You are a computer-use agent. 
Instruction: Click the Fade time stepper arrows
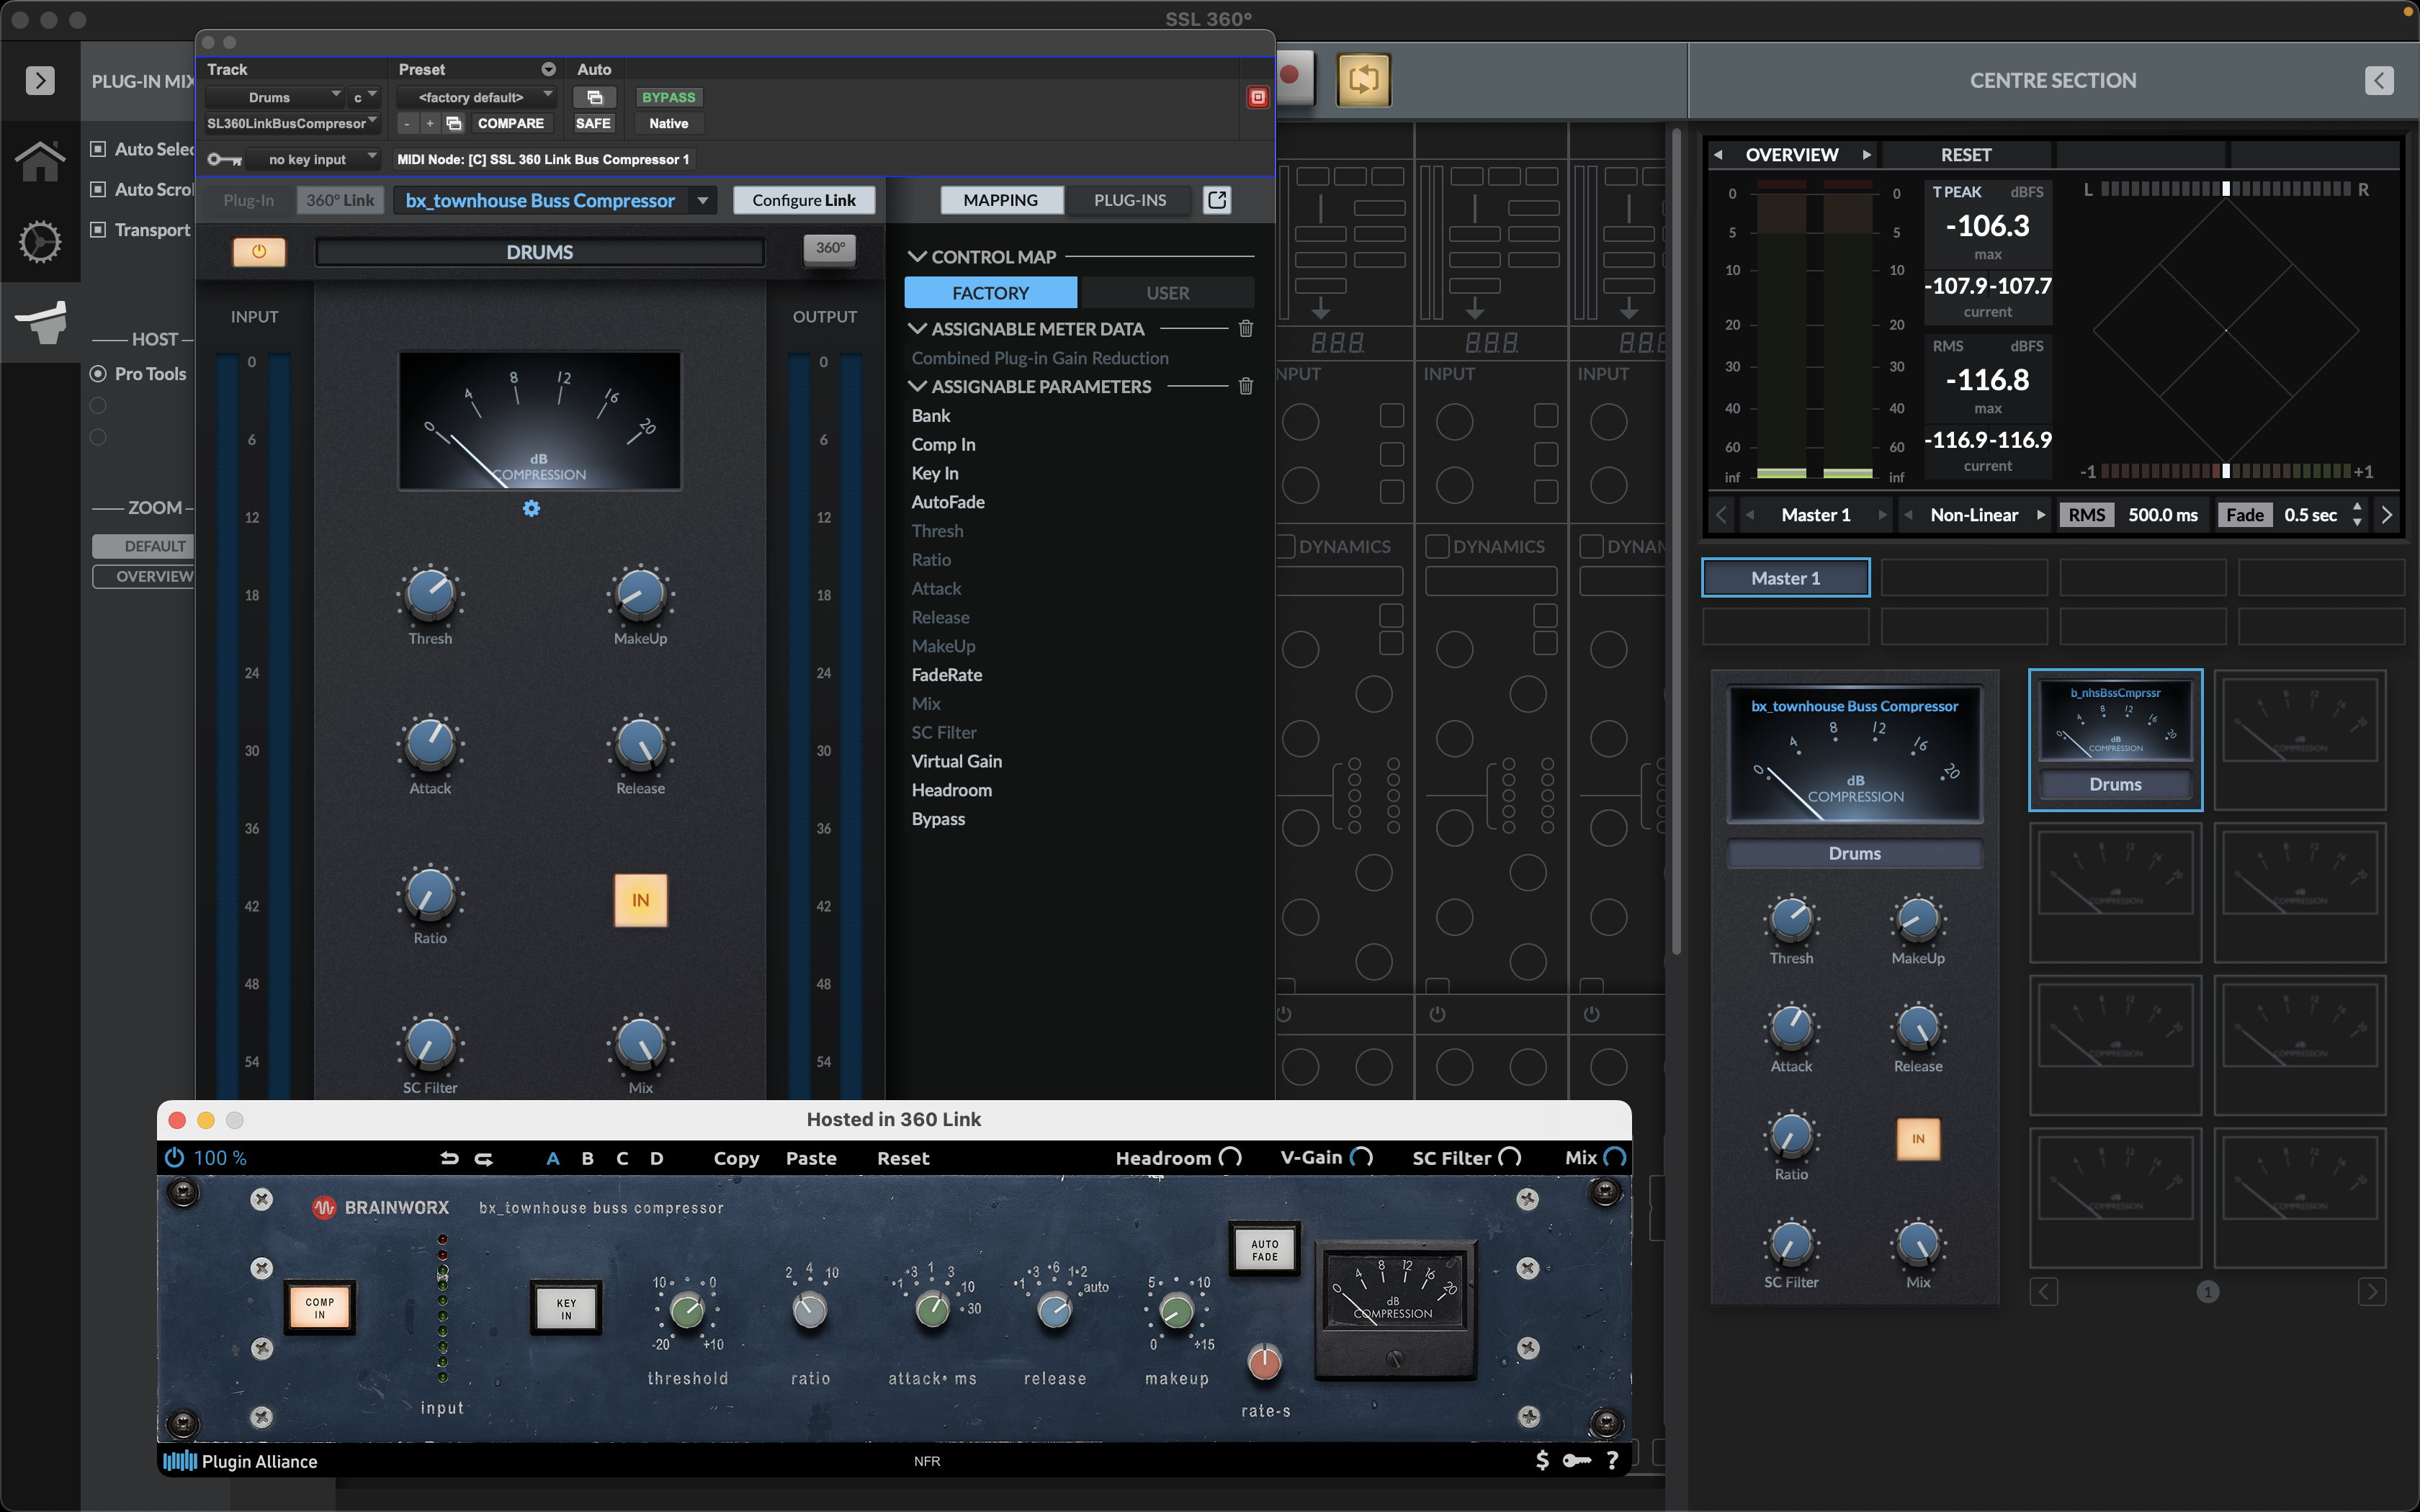click(2358, 514)
